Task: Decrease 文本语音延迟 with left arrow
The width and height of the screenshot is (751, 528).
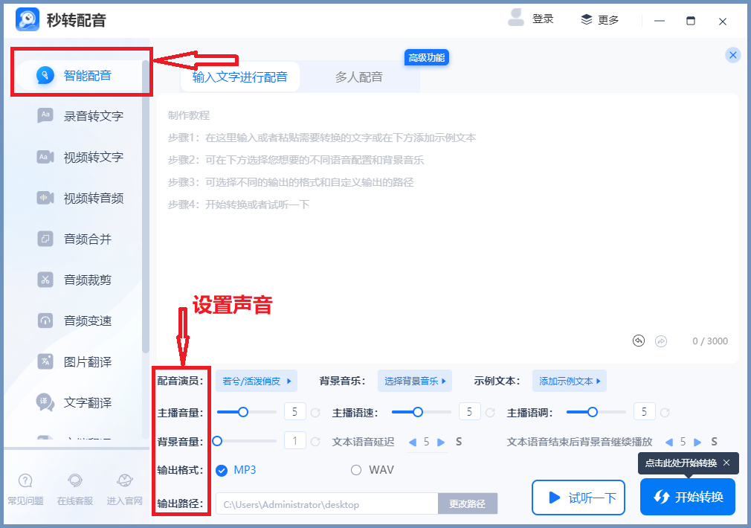Action: [413, 442]
